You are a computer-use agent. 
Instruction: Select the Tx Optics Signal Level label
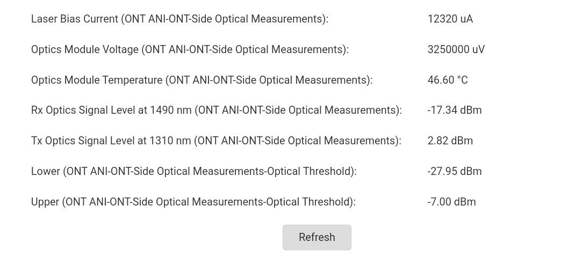pos(216,141)
